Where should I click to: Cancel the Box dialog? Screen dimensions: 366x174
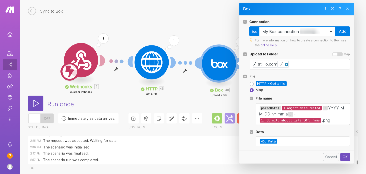[331, 157]
